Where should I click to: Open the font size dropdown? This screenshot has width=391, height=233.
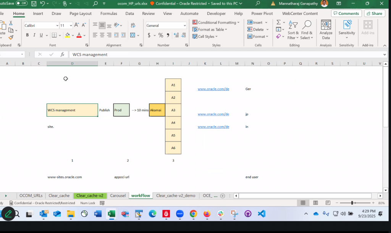[71, 26]
